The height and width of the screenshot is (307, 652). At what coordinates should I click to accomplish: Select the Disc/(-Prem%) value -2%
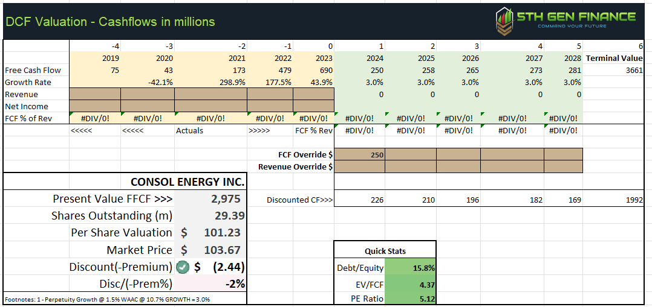pyautogui.click(x=234, y=285)
